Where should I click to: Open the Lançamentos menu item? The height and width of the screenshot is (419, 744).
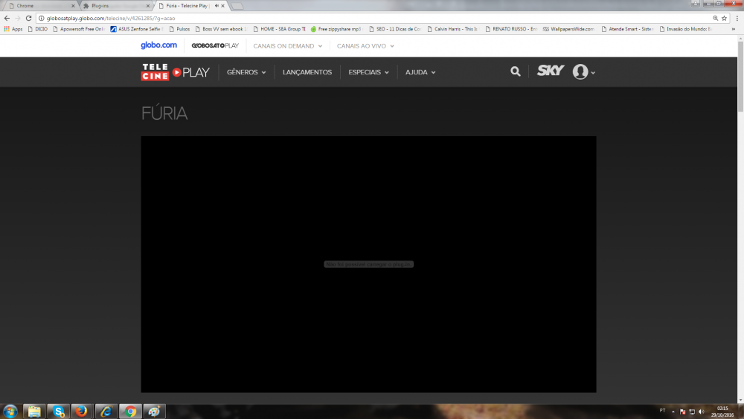(307, 72)
